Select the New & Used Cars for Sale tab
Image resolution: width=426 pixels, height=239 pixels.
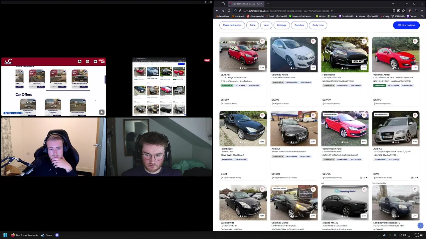tap(246, 4)
